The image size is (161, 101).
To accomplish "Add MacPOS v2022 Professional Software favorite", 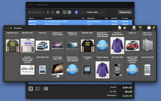I will (132, 67).
